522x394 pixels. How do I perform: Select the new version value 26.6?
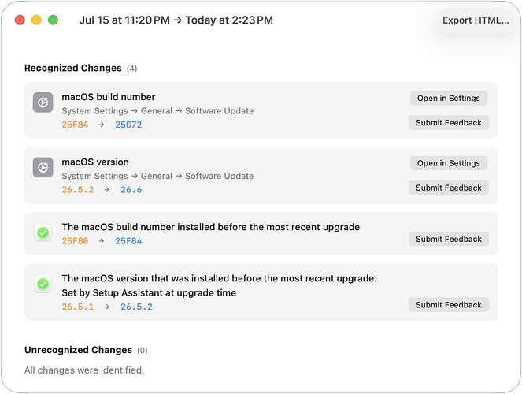131,190
